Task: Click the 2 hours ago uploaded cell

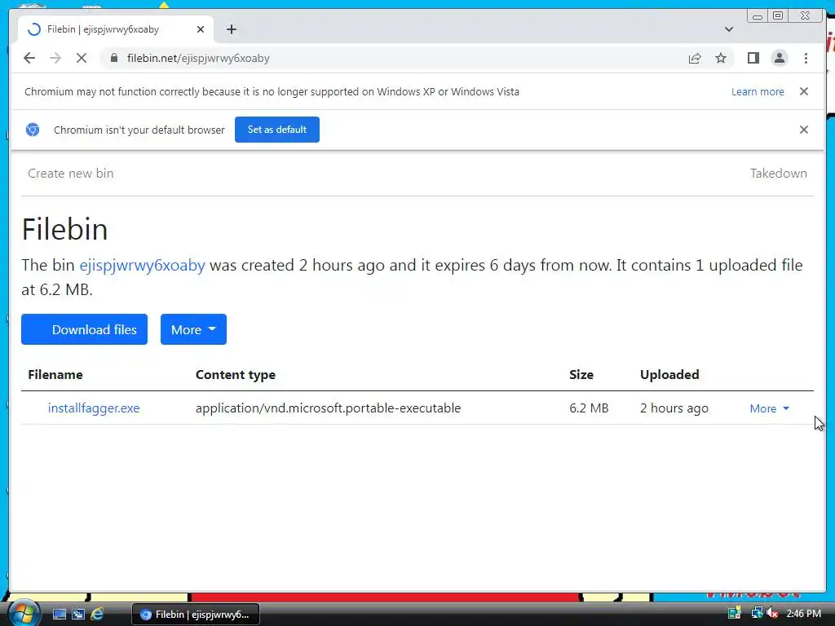Action: coord(674,408)
